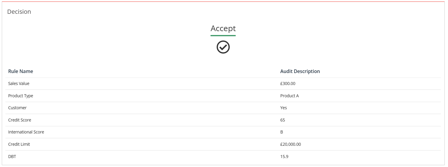This screenshot has height=167, width=448.
Task: Select the Customer rule row
Action: point(17,108)
